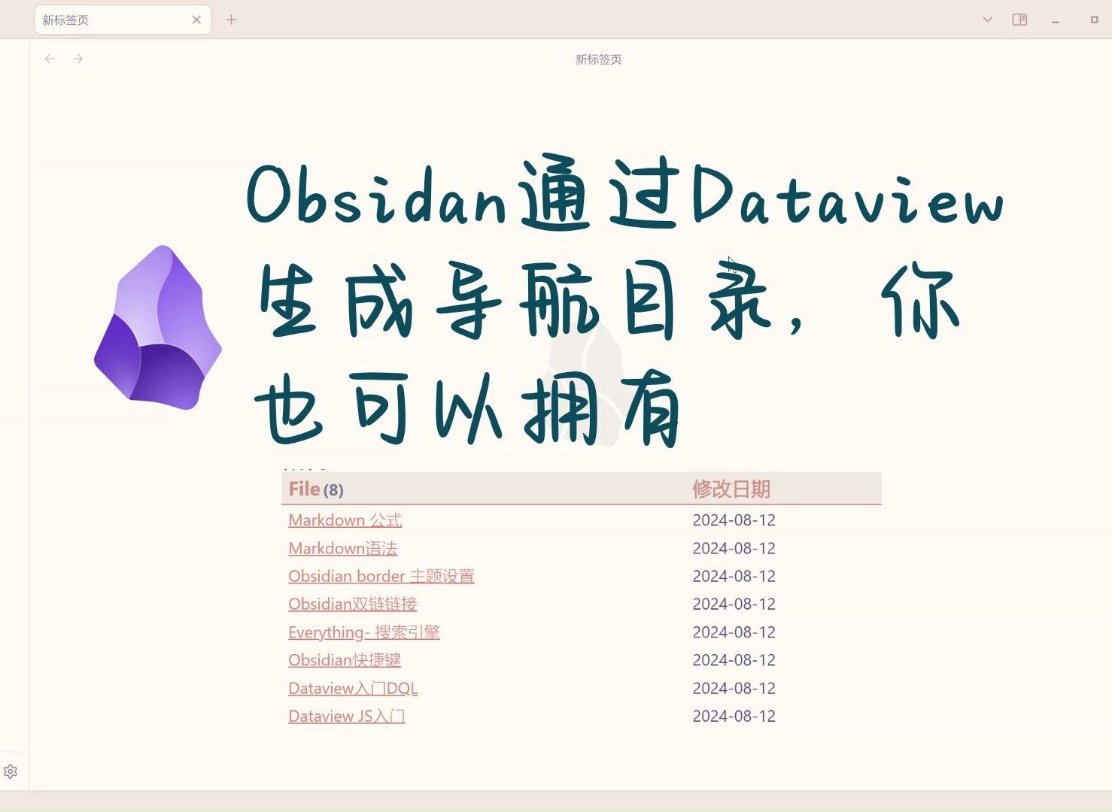Expand the tab list dropdown chevron

tap(988, 20)
